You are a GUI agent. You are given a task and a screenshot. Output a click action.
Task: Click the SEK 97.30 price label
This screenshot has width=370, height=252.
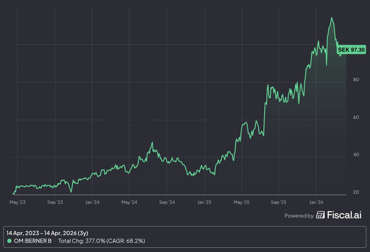click(351, 49)
